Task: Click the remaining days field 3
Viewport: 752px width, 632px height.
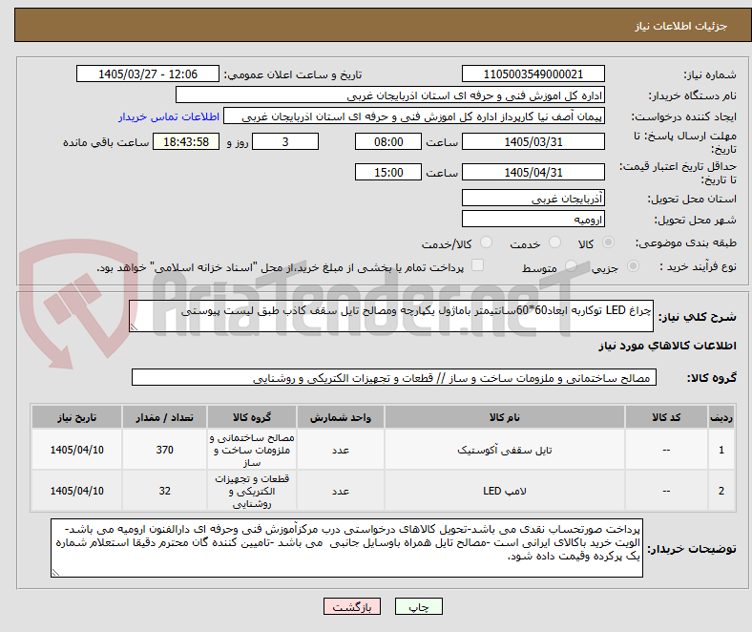Action: point(285,141)
